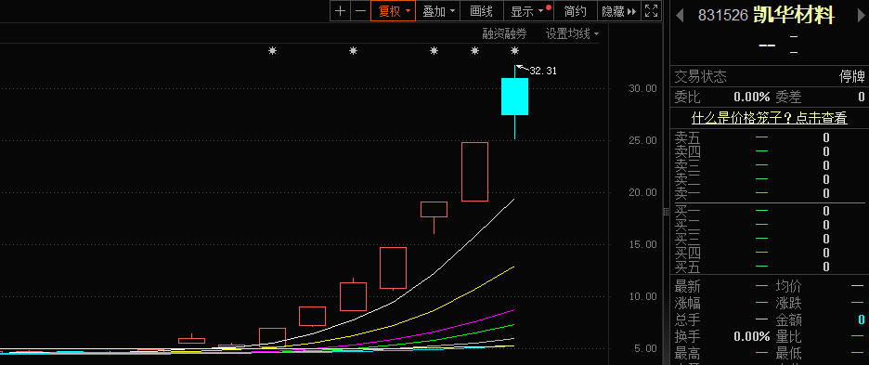Click the 买五 order row
This screenshot has width=869, height=365.
[770, 267]
